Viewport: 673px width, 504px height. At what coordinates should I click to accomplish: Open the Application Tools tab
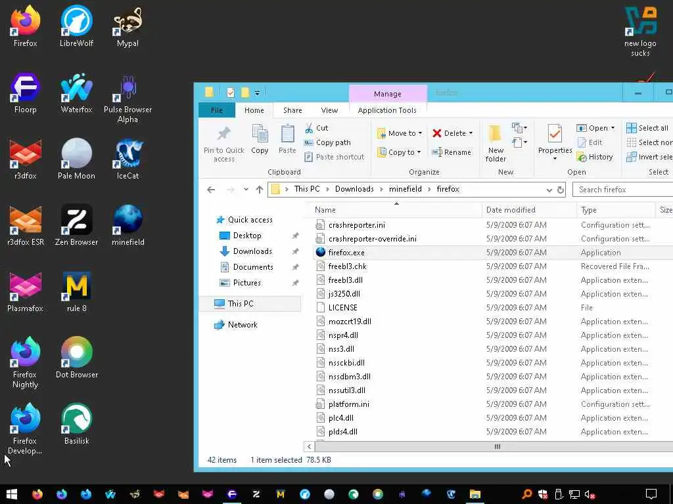pyautogui.click(x=387, y=110)
